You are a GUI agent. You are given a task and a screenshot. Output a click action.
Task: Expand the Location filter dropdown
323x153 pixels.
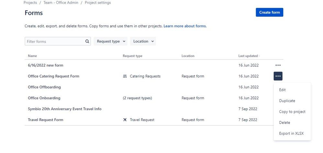pos(143,42)
